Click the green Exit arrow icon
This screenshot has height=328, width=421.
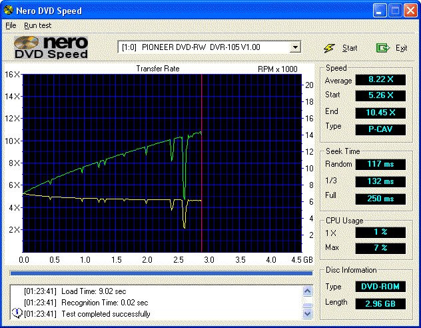(383, 48)
